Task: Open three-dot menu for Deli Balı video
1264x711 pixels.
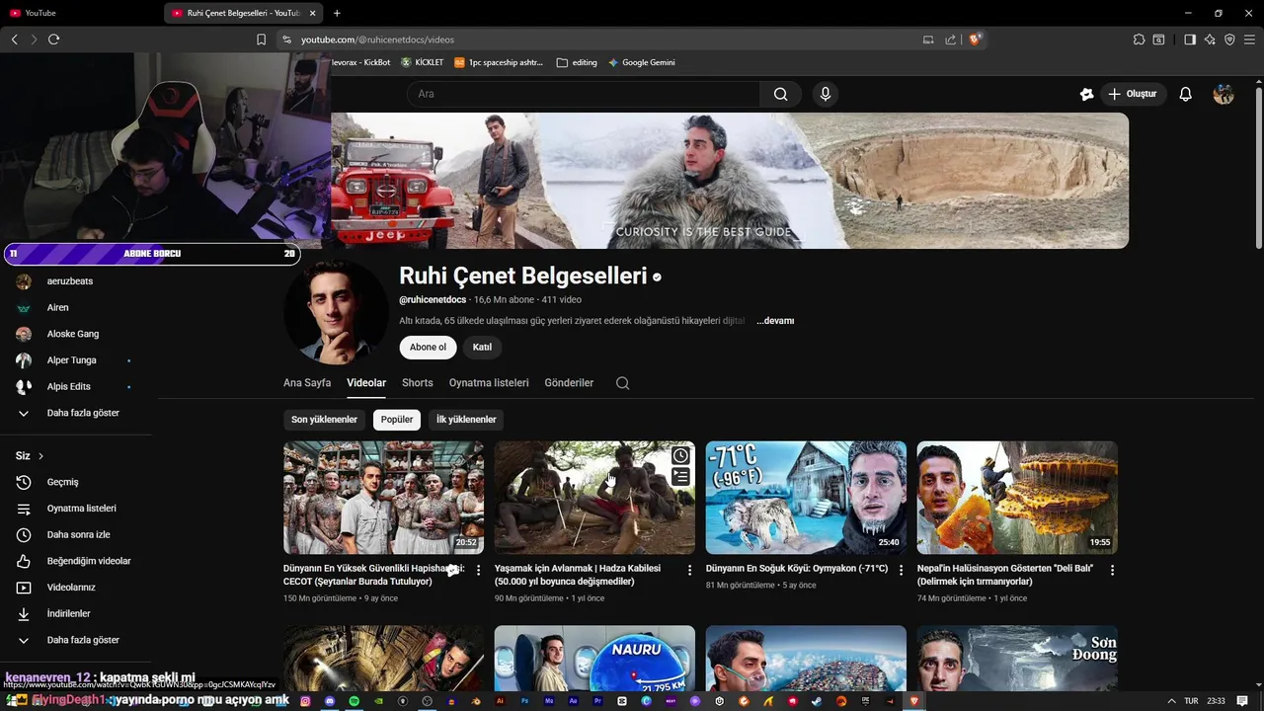Action: (1112, 570)
